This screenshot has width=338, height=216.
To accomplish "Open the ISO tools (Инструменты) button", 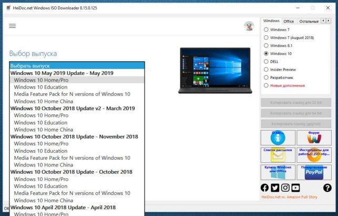I will pyautogui.click(x=314, y=155).
